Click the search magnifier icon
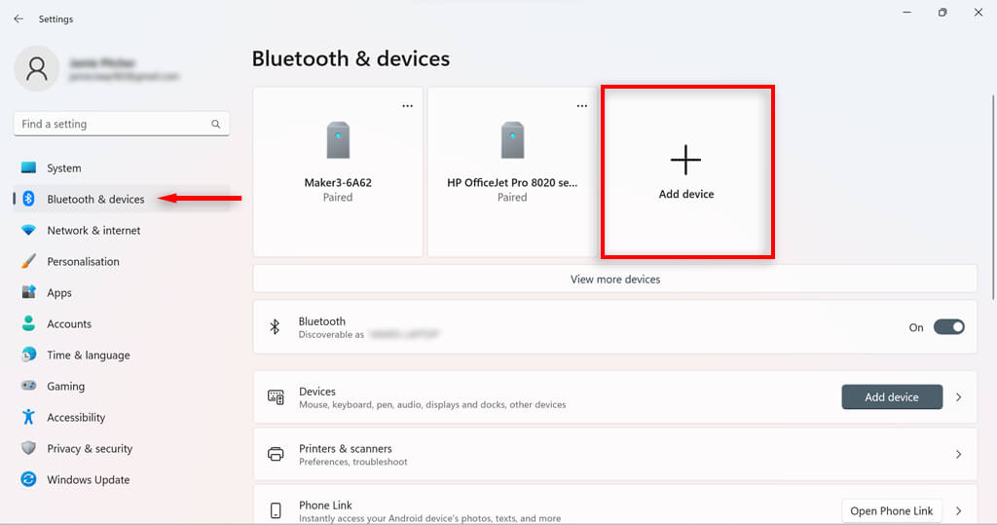This screenshot has width=997, height=525. point(216,125)
